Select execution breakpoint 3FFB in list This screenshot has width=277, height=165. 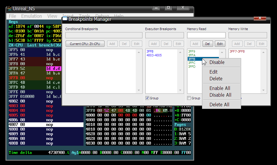pos(150,51)
